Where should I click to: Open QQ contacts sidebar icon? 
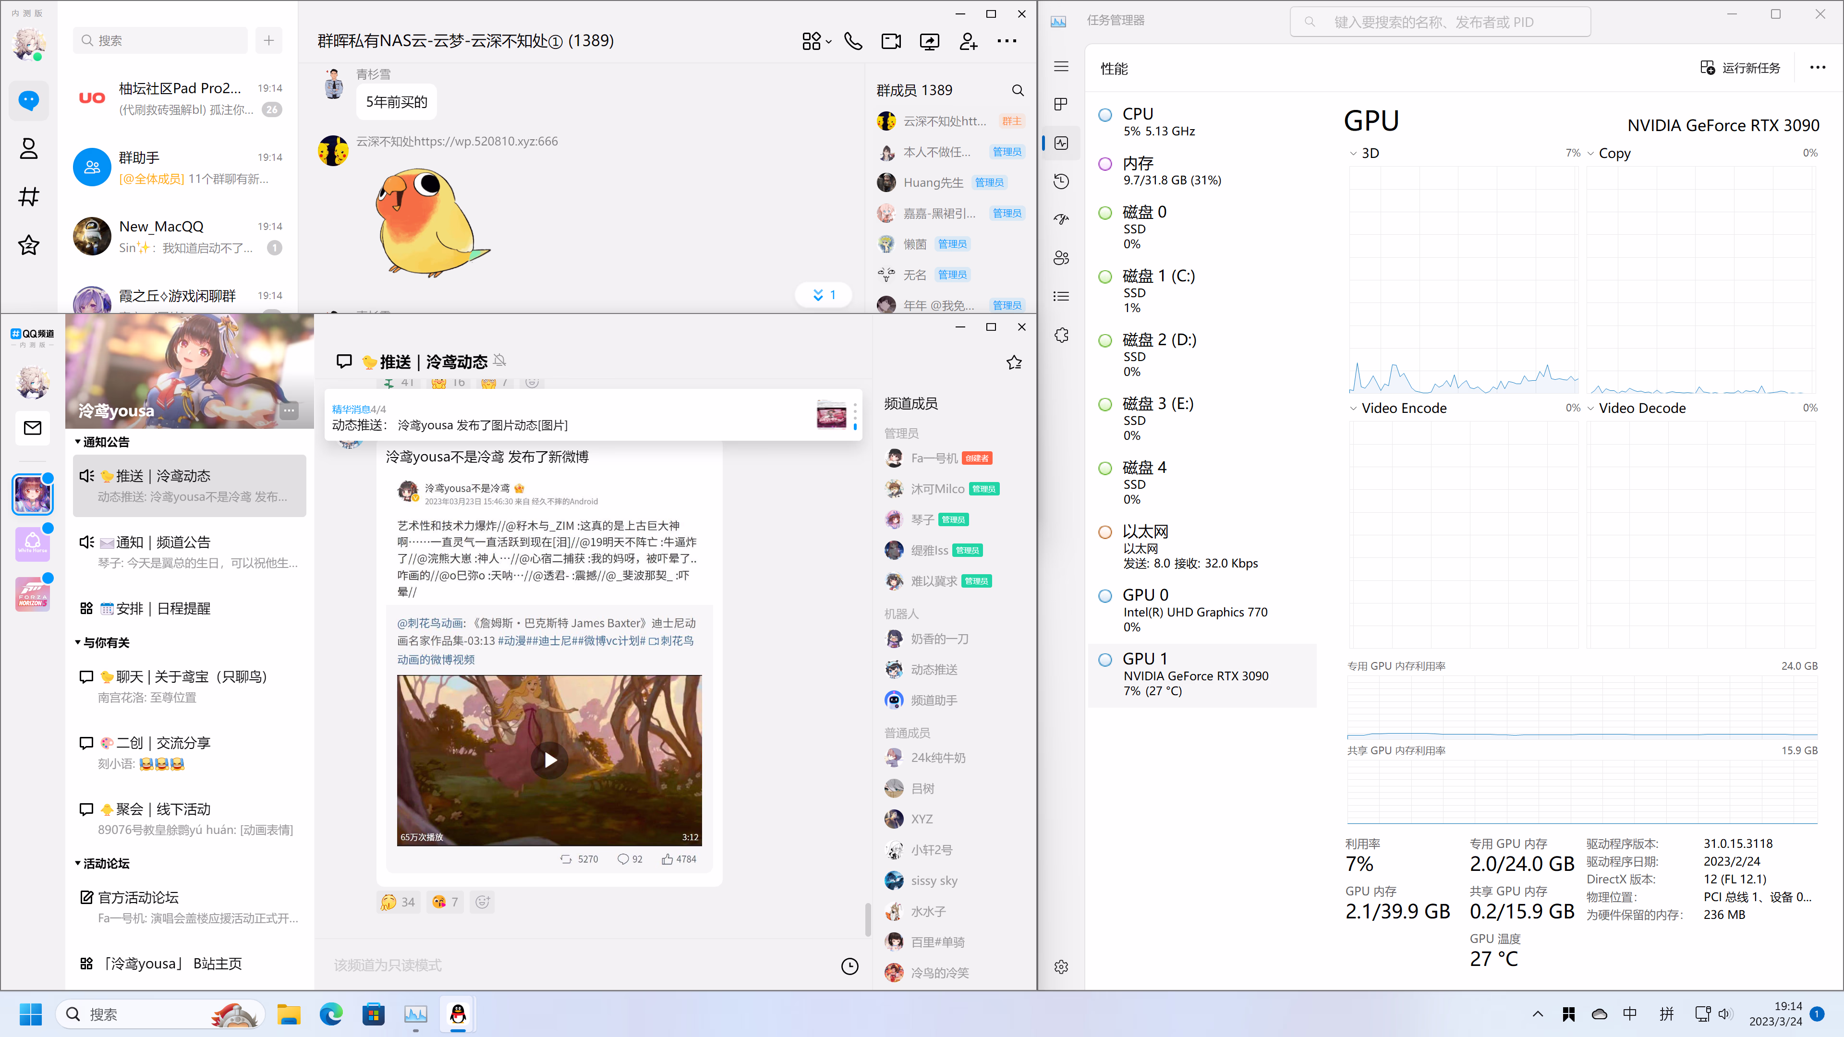tap(29, 149)
